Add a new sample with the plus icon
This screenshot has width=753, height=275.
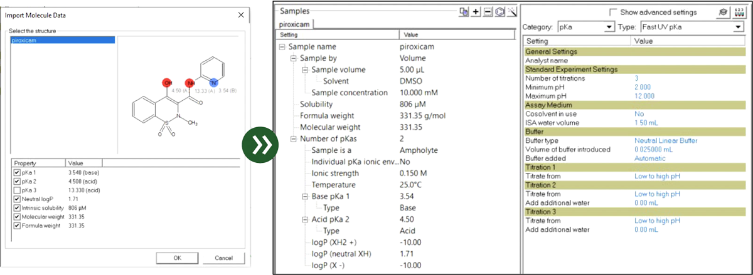click(x=476, y=11)
